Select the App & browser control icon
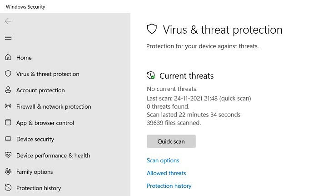This screenshot has width=318, height=196. click(x=8, y=122)
